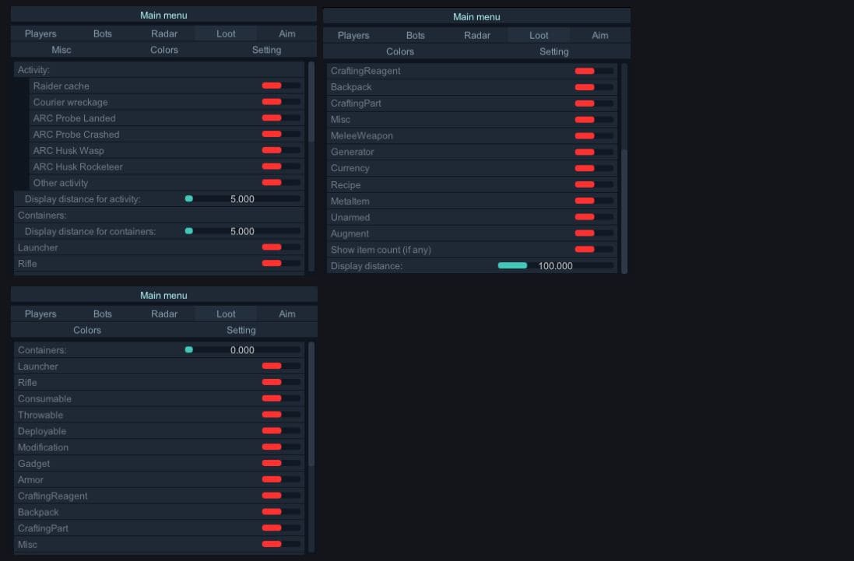
Task: Toggle ARC Probe Landed switch
Action: tap(280, 118)
